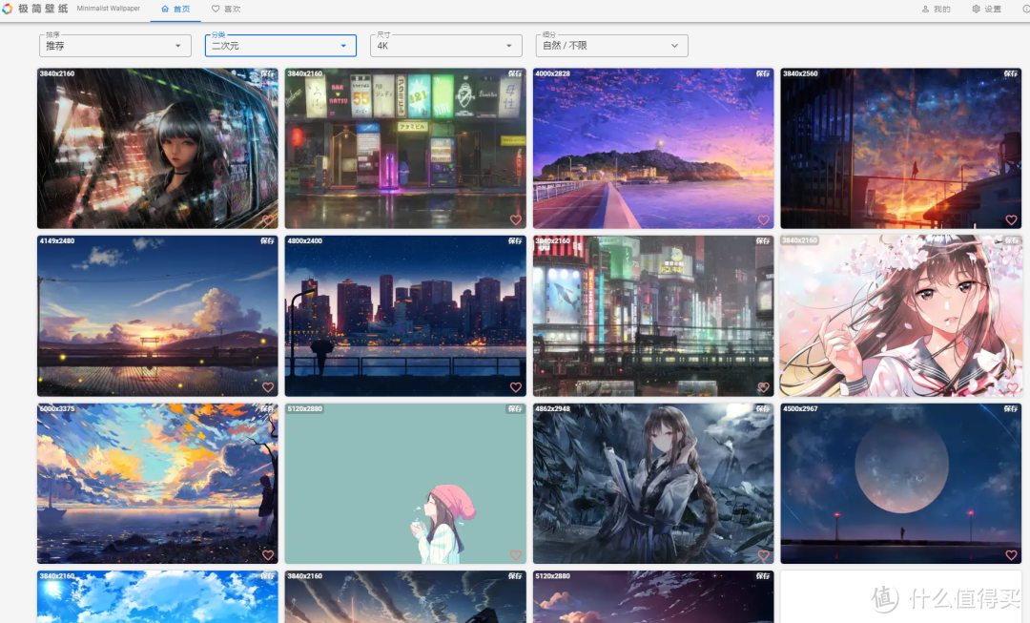1030x623 pixels.
Task: Click 保存 on the 6000x3375 clouds wallpaper
Action: 267,408
